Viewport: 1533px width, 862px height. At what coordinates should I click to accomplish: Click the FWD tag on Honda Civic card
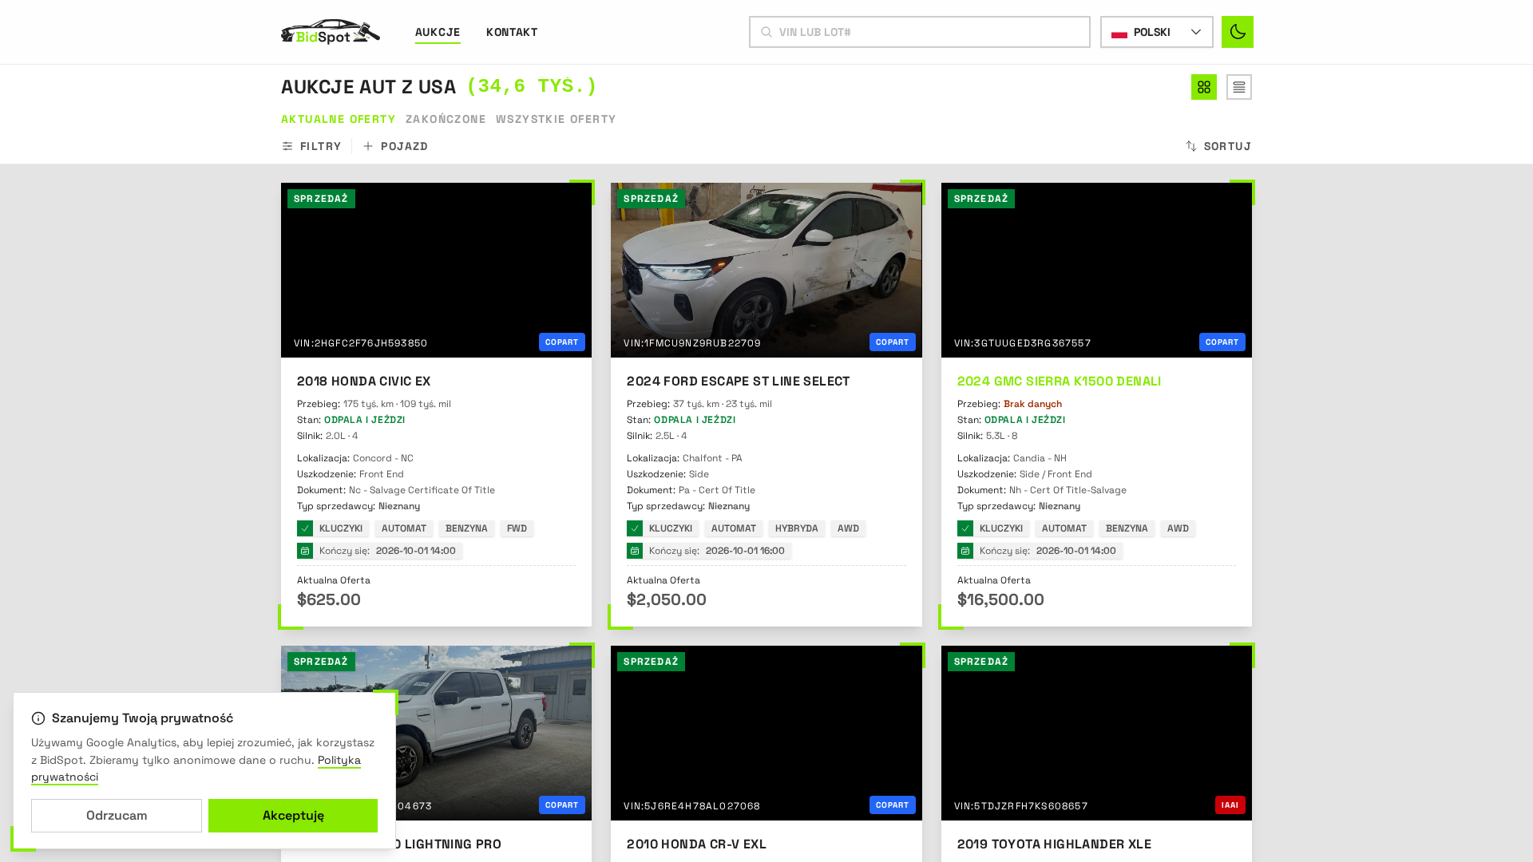pos(517,528)
